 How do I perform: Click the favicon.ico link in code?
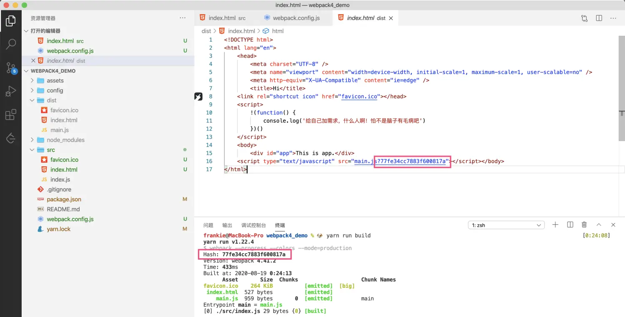tap(360, 97)
